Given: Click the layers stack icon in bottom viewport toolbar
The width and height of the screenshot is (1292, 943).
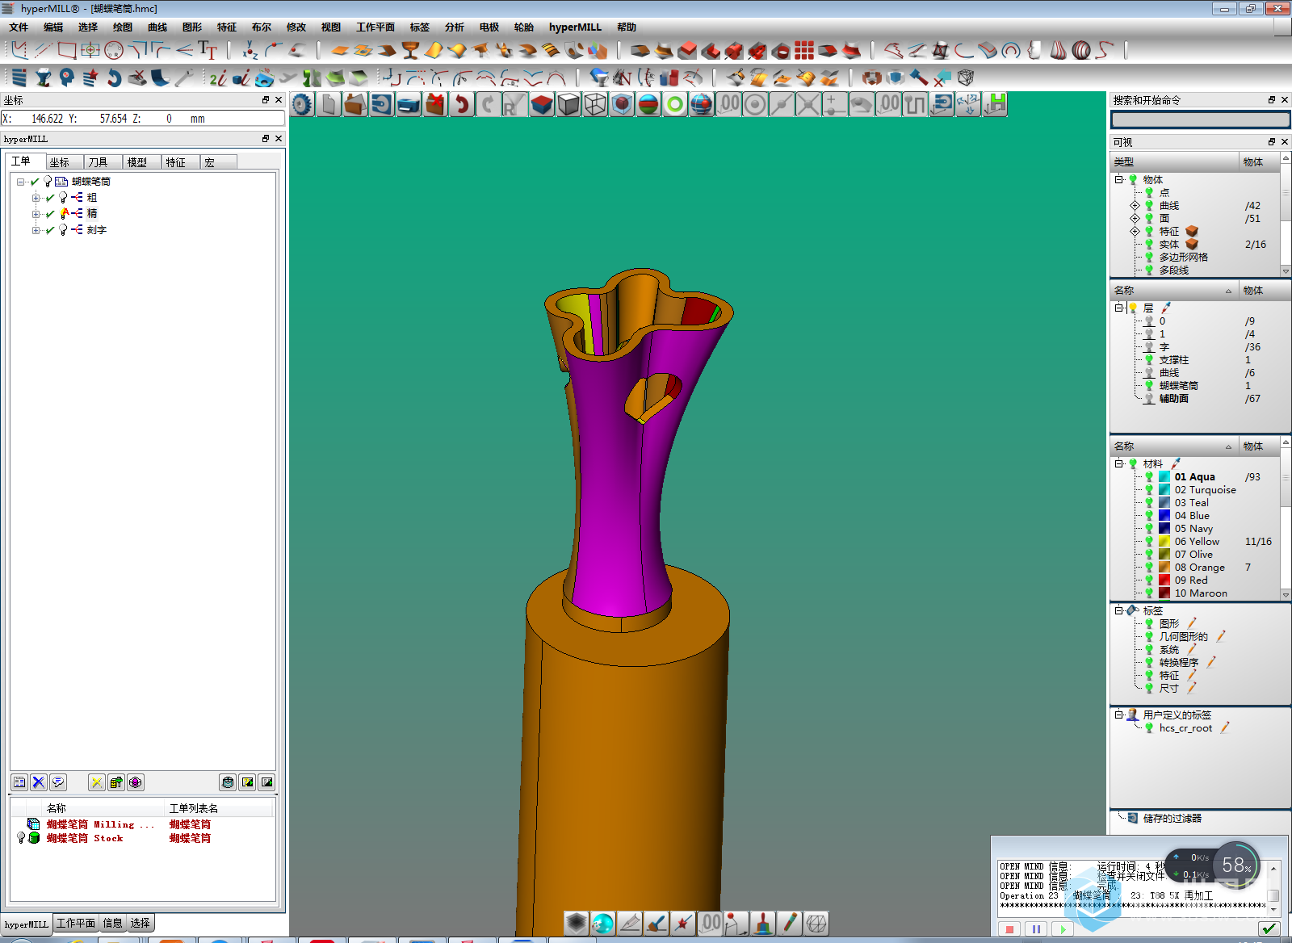Looking at the screenshot, I should point(576,923).
